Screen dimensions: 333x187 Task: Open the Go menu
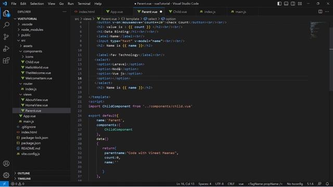pos(61,4)
